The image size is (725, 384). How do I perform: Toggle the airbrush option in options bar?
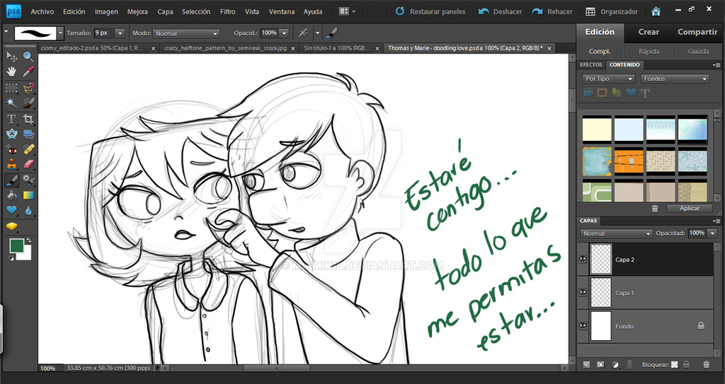click(x=303, y=33)
